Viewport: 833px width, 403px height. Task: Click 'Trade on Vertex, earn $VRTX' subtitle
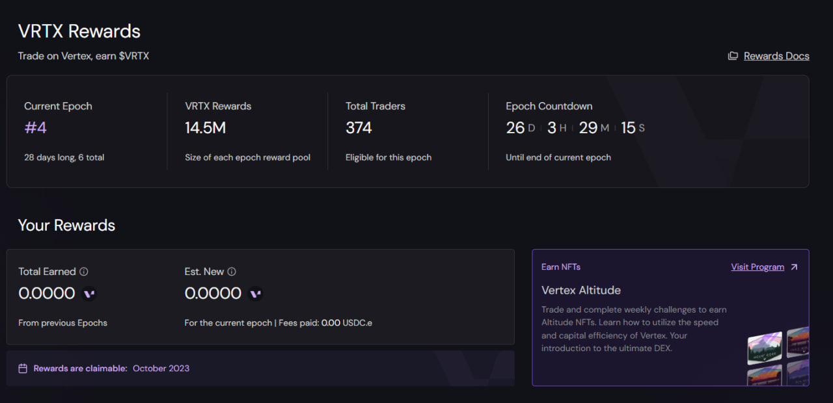(x=83, y=56)
